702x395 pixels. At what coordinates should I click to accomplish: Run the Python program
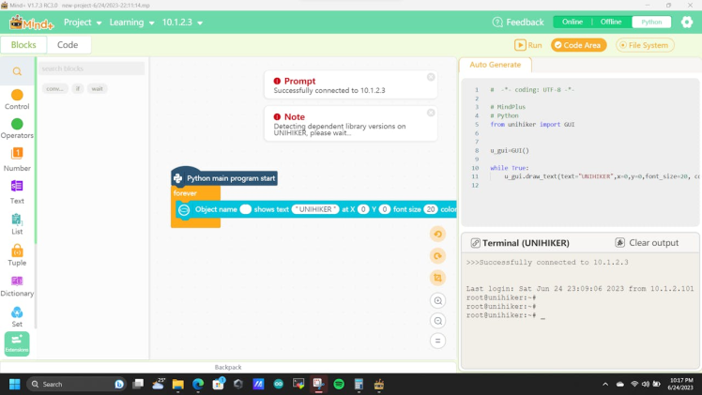pos(528,45)
